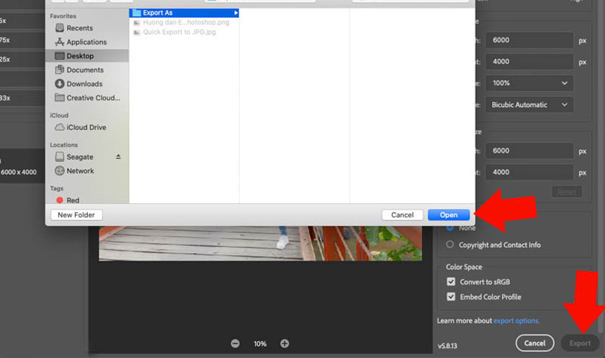Open the Documents folder in the sidebar
The height and width of the screenshot is (358, 605).
79,70
